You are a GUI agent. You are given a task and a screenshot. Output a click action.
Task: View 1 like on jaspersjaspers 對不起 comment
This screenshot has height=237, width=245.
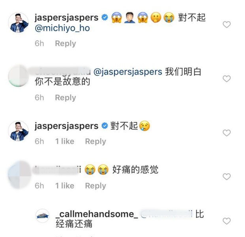pyautogui.click(x=65, y=141)
